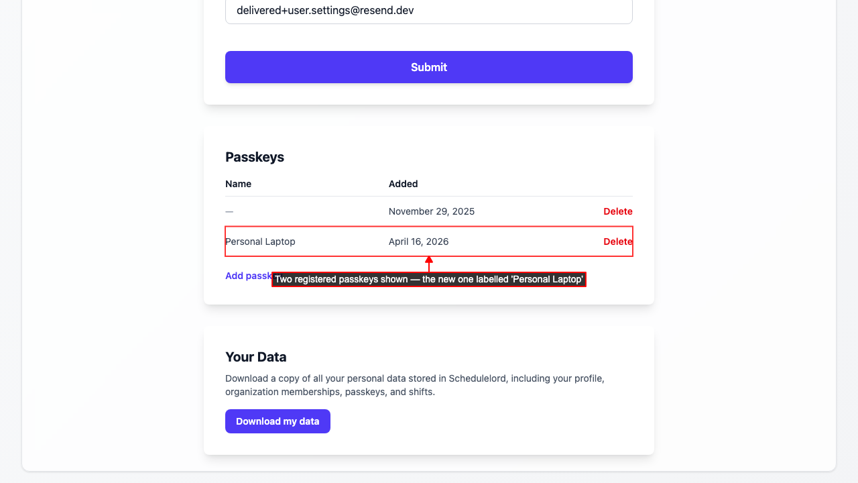Select the Personal Laptop passkey name
Image resolution: width=858 pixels, height=483 pixels.
(x=260, y=241)
